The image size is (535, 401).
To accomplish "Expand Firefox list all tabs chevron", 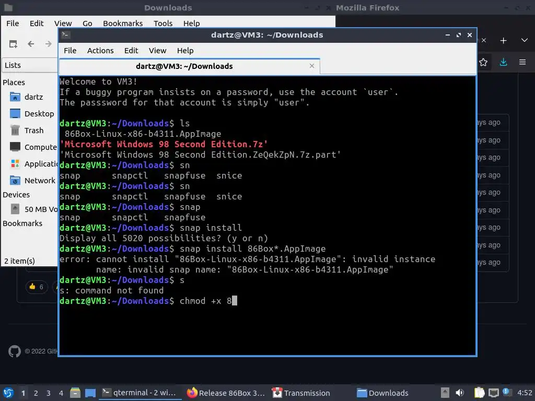I will (x=525, y=40).
